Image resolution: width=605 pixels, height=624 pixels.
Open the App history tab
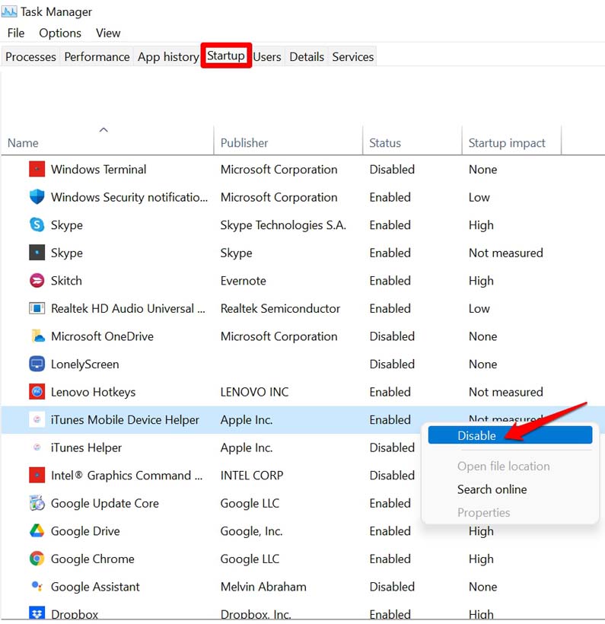tap(168, 57)
